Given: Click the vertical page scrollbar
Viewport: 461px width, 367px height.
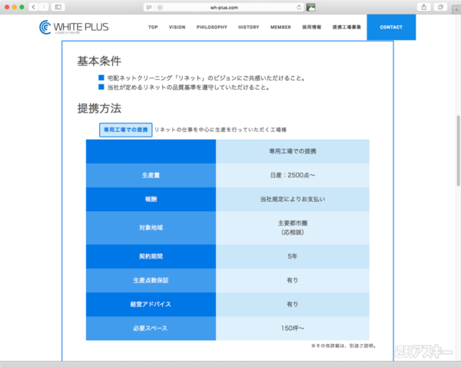Looking at the screenshot, I should 458,150.
